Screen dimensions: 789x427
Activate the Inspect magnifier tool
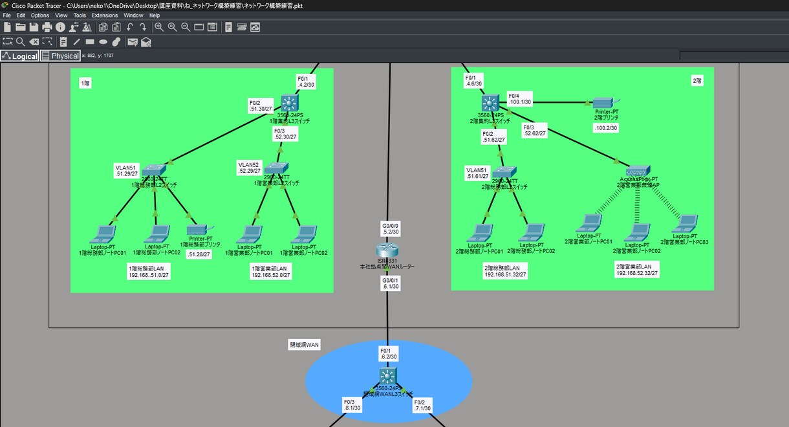click(21, 42)
